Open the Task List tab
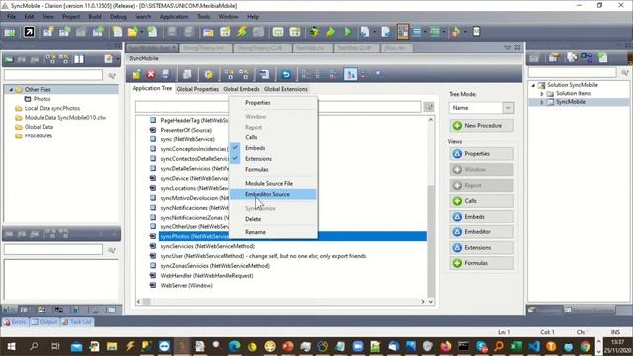Screen dimensions: 633x356 pyautogui.click(x=77, y=322)
